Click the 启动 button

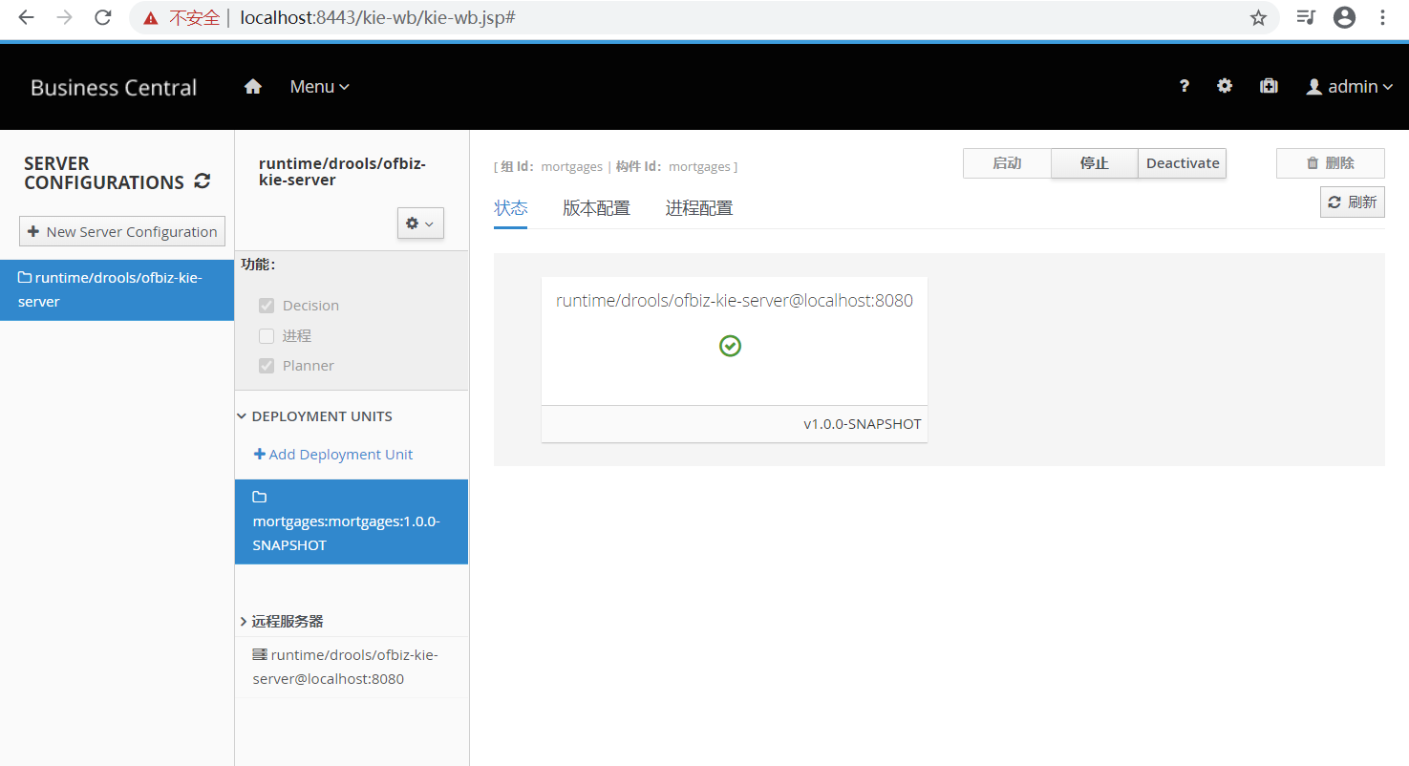click(1007, 163)
